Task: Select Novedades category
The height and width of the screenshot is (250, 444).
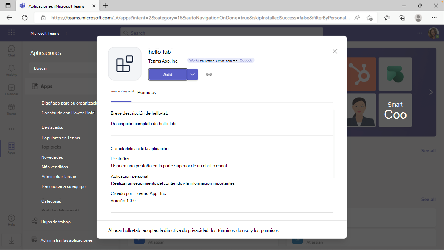Action: 52,157
